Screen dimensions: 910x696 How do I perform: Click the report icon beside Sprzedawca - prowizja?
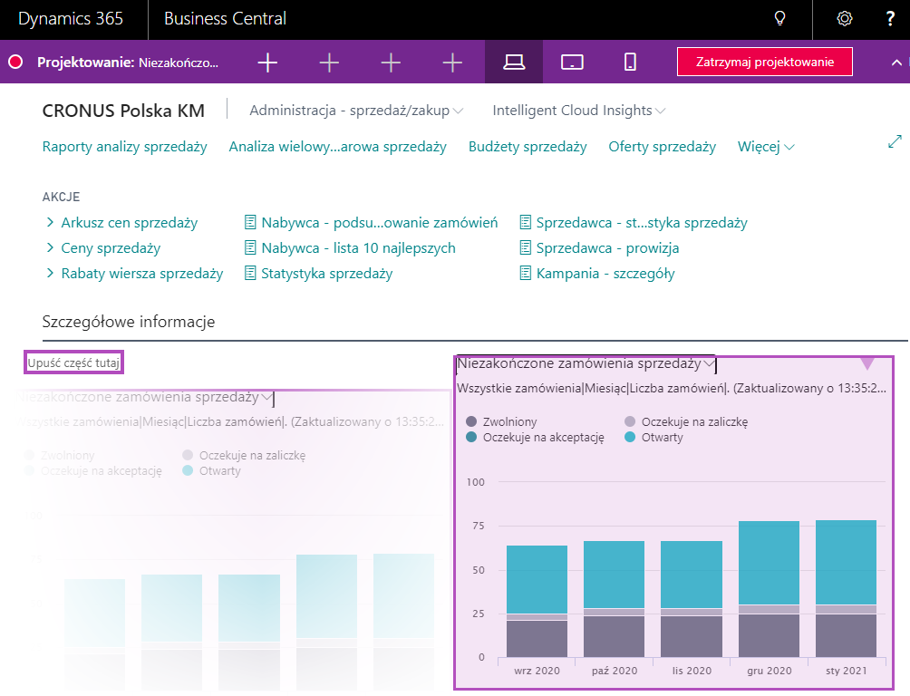[x=525, y=248]
